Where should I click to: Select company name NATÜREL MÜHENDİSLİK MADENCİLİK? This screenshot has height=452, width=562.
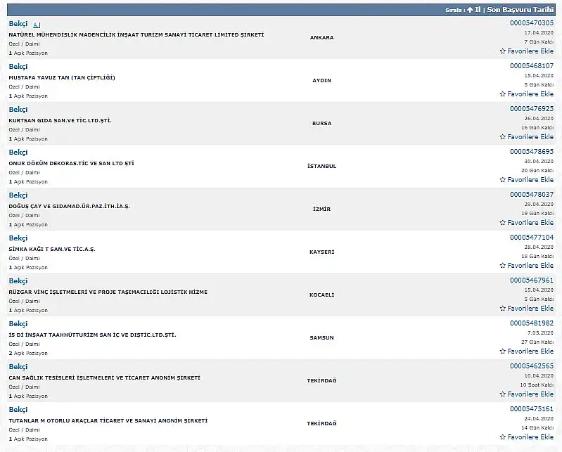pyautogui.click(x=136, y=34)
